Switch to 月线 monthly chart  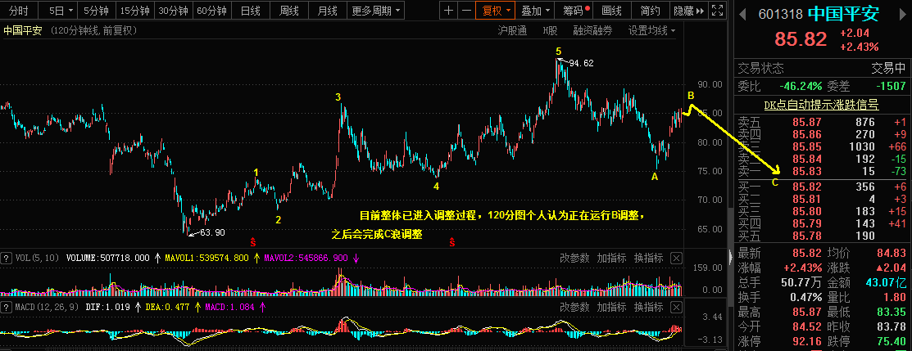point(328,11)
